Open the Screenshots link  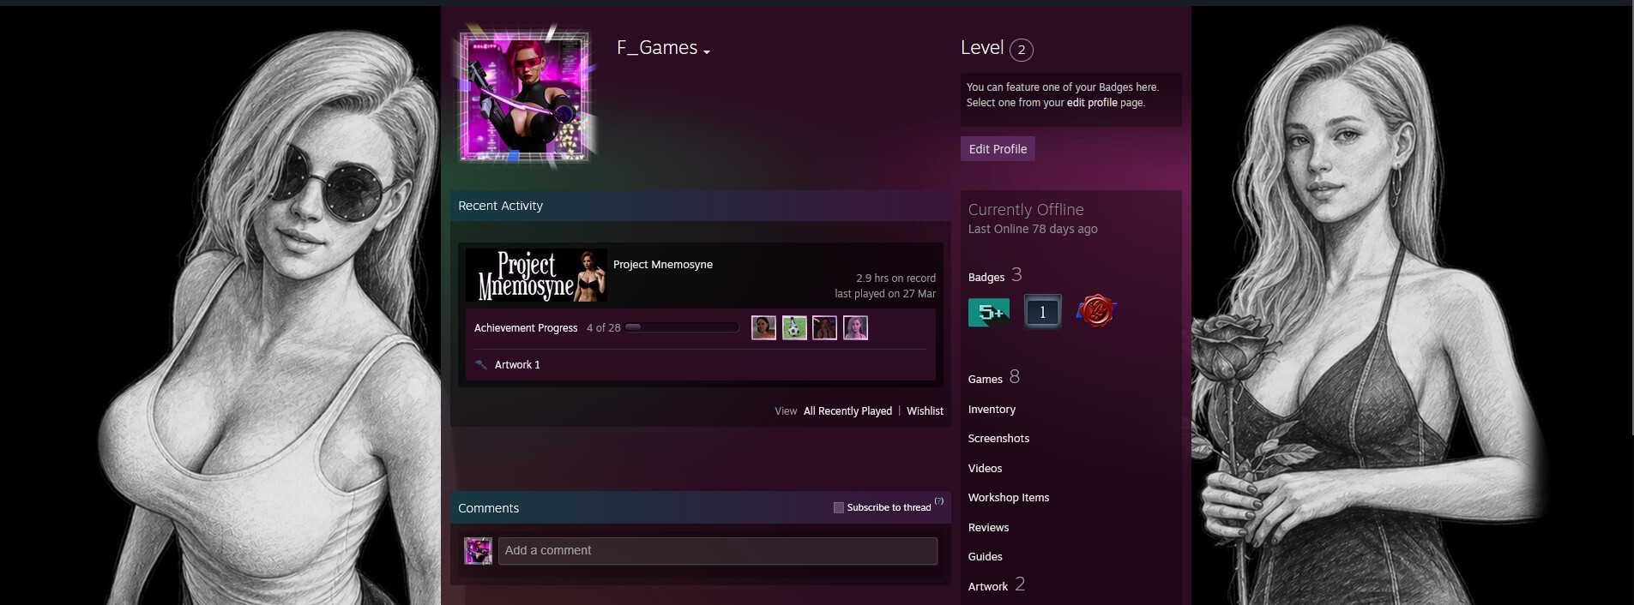[x=998, y=439]
